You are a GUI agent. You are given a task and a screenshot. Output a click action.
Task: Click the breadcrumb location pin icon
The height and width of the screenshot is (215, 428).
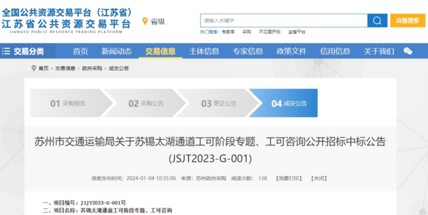[33, 68]
